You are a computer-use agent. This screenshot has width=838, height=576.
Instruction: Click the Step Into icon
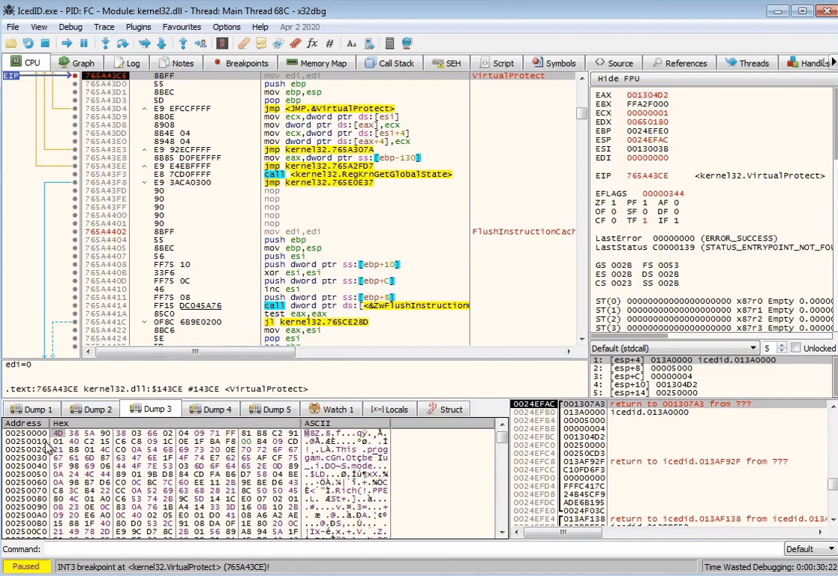105,43
